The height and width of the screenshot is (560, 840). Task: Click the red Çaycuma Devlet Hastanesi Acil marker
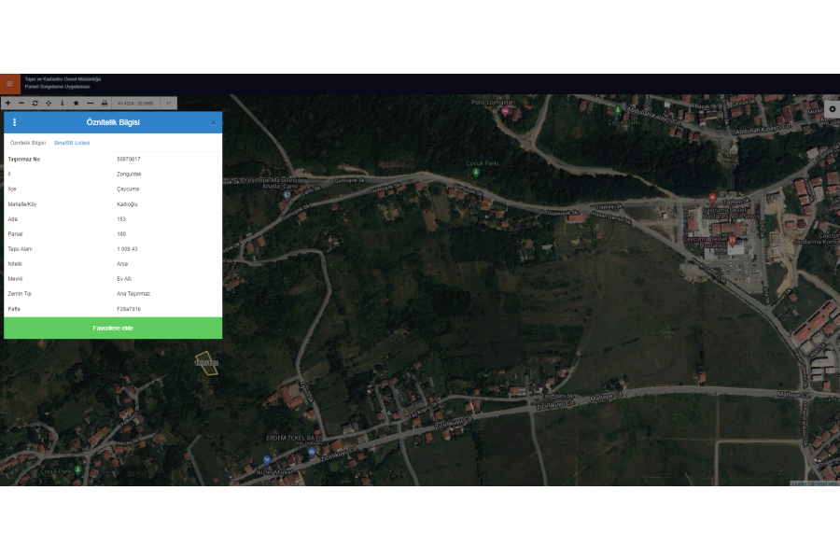click(x=712, y=199)
